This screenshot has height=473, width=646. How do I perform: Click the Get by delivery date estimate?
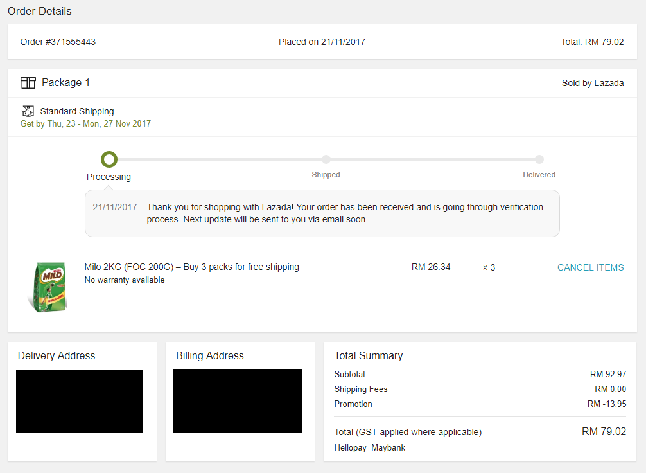[x=85, y=123]
